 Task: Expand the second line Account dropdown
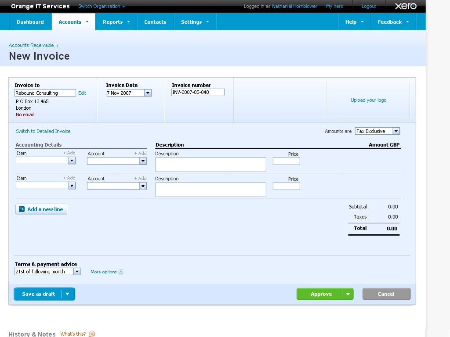point(143,186)
